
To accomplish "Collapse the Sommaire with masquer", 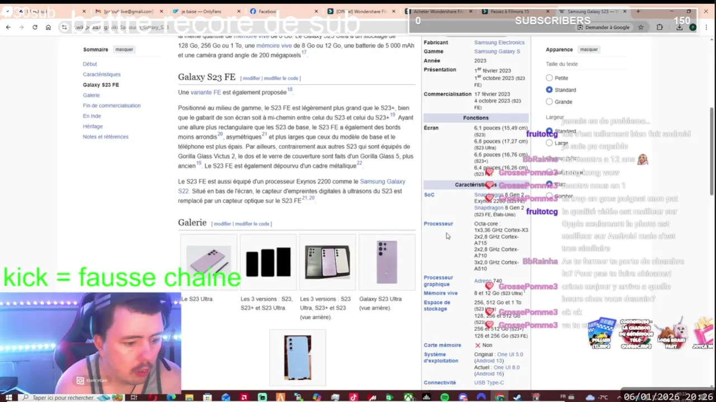I will coord(124,49).
